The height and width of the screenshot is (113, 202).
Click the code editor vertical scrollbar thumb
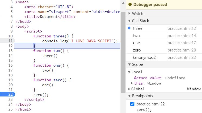point(123,52)
